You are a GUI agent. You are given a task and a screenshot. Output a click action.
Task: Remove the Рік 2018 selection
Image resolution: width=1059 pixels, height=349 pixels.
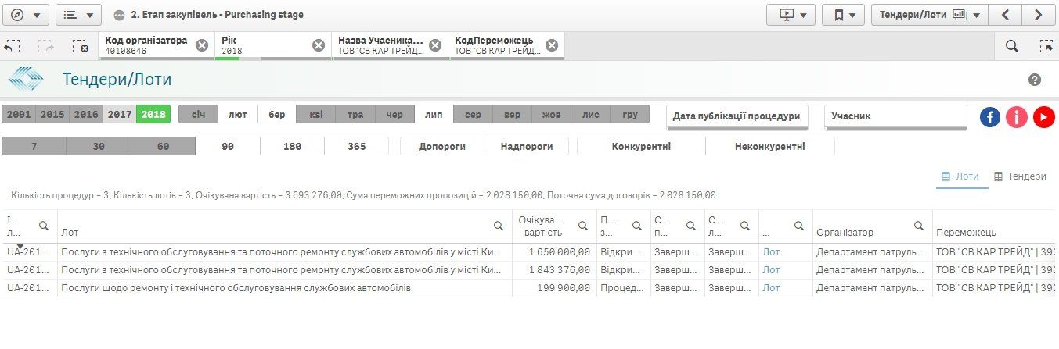click(x=319, y=45)
